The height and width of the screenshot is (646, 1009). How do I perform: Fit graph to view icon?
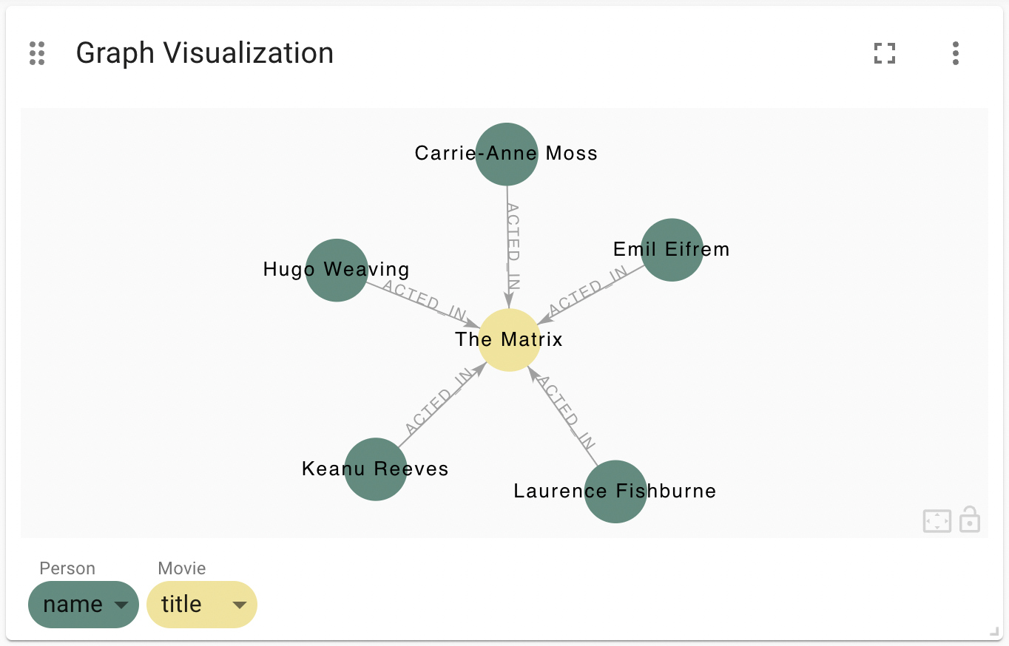pyautogui.click(x=937, y=520)
